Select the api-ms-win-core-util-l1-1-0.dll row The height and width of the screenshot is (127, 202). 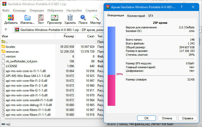pos(53,95)
